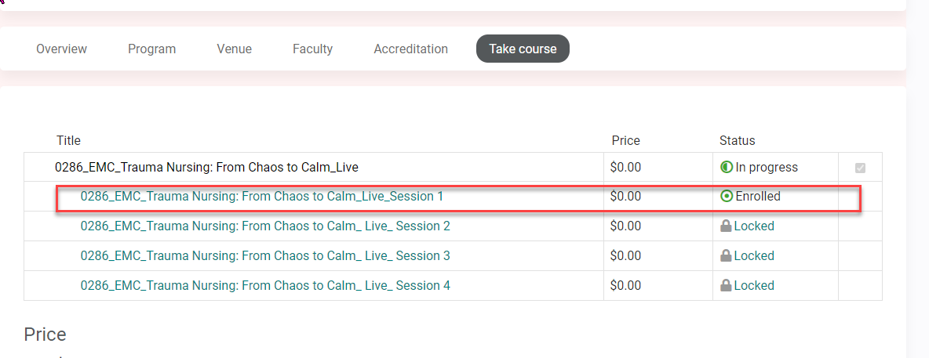Open the Session 2 course link
This screenshot has width=929, height=358.
pos(265,226)
